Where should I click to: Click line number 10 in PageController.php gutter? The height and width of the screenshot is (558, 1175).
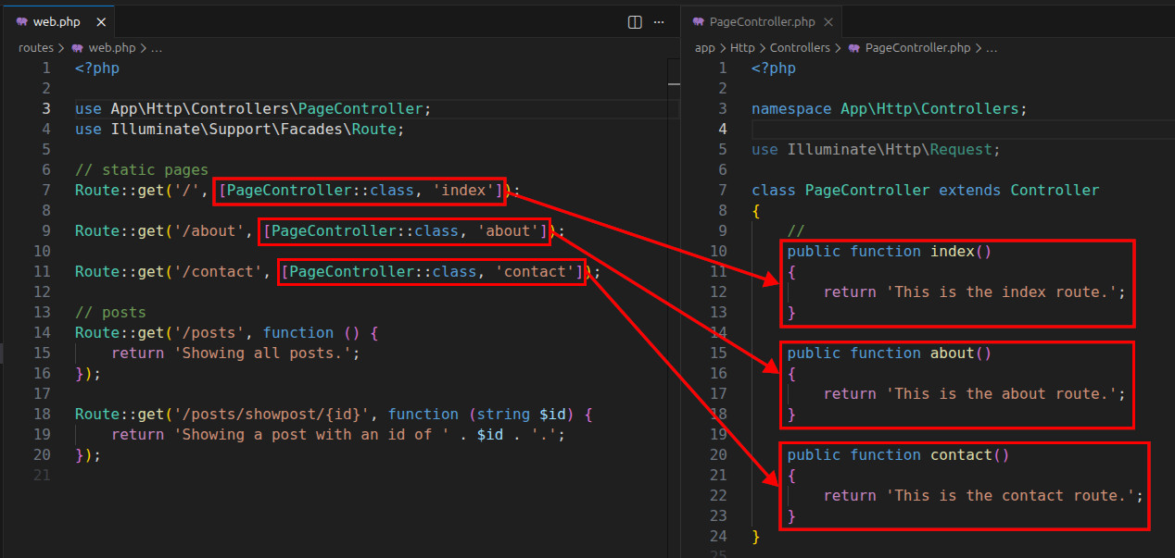click(x=718, y=252)
